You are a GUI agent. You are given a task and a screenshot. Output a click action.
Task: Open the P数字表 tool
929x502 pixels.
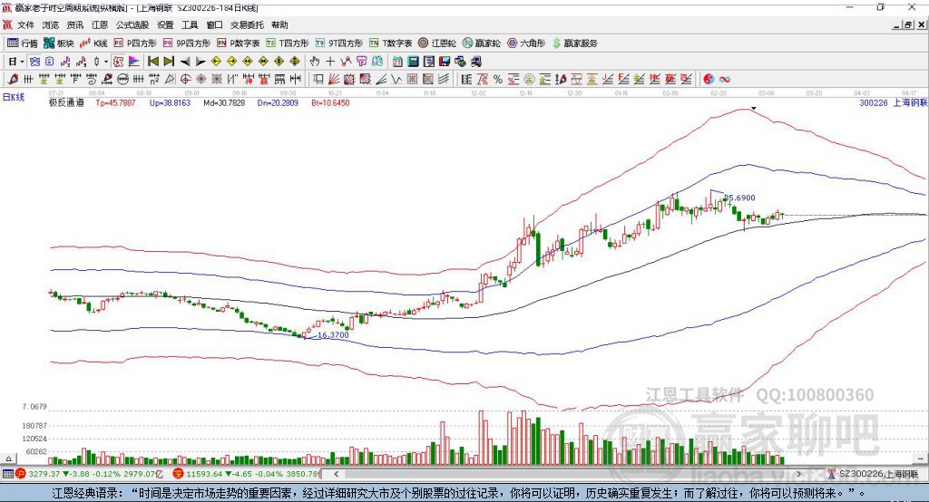tap(239, 43)
